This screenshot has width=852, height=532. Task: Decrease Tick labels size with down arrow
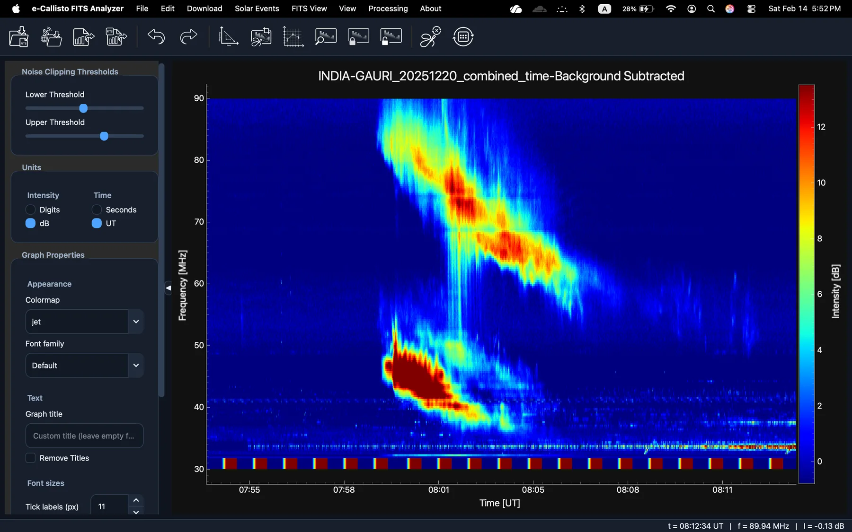(x=136, y=512)
